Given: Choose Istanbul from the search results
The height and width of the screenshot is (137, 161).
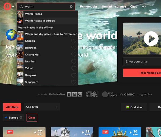Looking at the screenshot, I should pyautogui.click(x=47, y=61).
